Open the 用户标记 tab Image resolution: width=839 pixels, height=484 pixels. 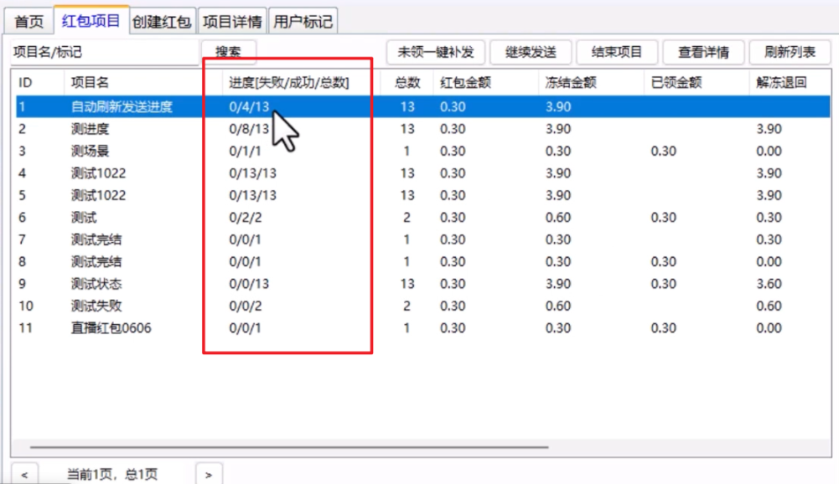point(303,22)
